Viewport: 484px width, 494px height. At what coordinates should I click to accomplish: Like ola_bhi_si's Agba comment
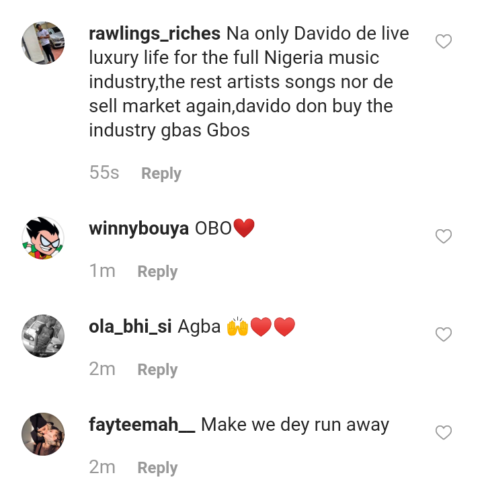pyautogui.click(x=444, y=334)
